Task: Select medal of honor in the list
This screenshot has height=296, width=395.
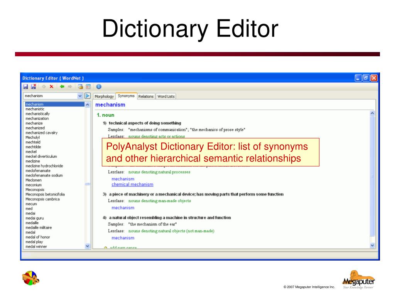Action: click(37, 237)
